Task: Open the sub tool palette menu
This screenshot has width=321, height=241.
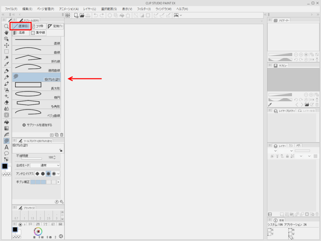Action: click(14, 20)
